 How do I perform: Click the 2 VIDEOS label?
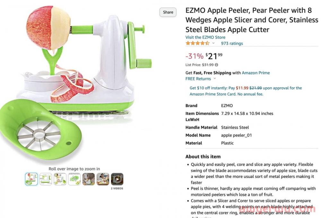pos(117,189)
